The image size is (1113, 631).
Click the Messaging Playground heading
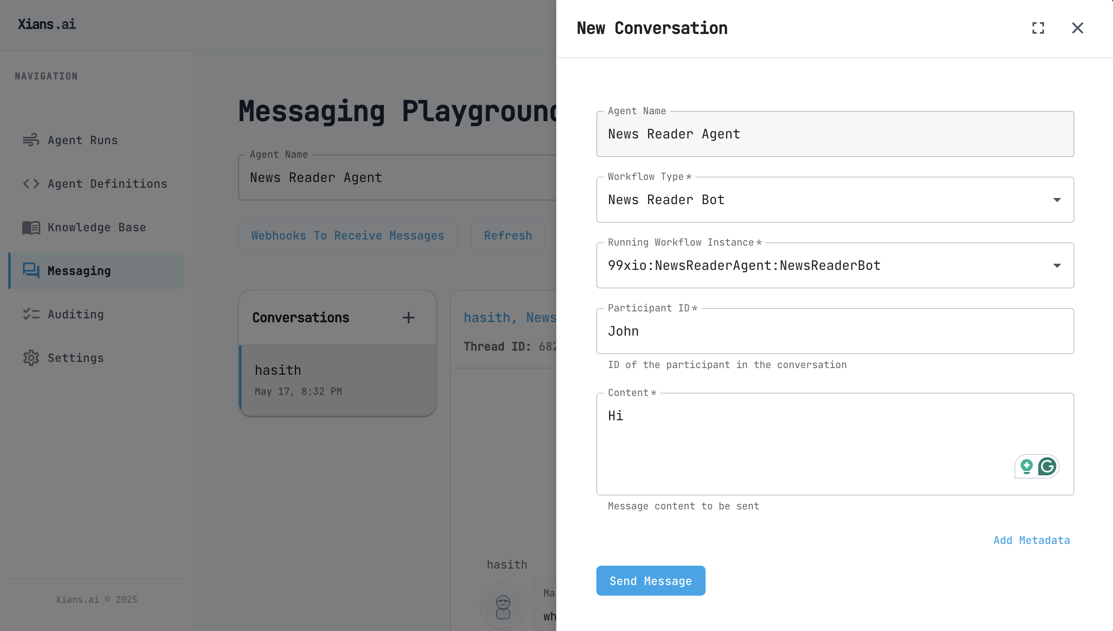[x=397, y=111]
